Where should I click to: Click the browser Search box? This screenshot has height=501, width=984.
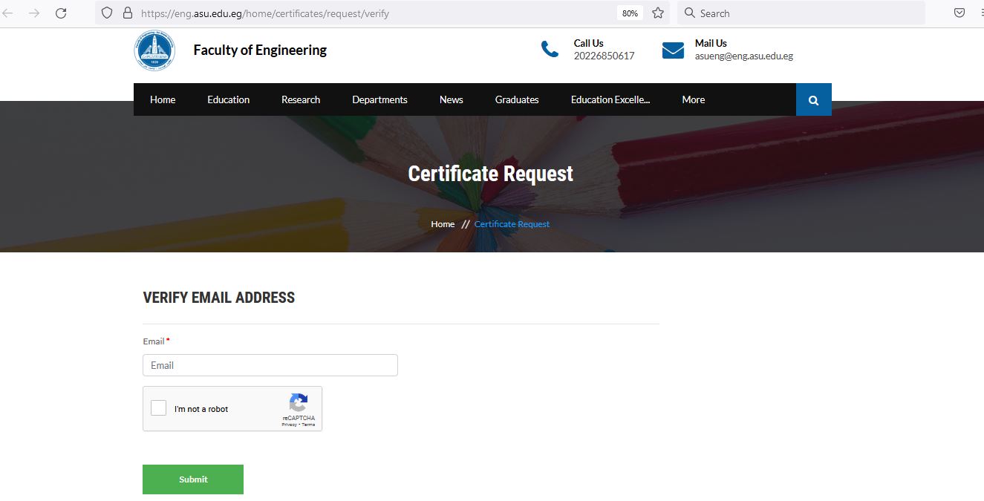pyautogui.click(x=802, y=13)
